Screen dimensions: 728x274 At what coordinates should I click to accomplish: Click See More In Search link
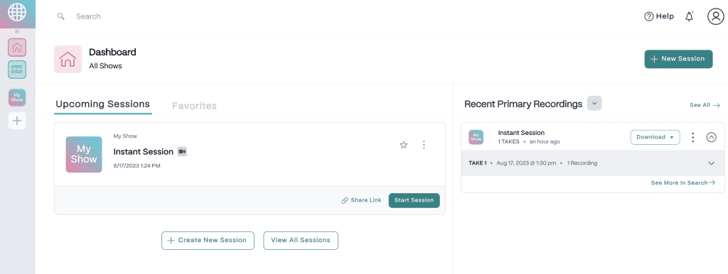[x=683, y=182]
